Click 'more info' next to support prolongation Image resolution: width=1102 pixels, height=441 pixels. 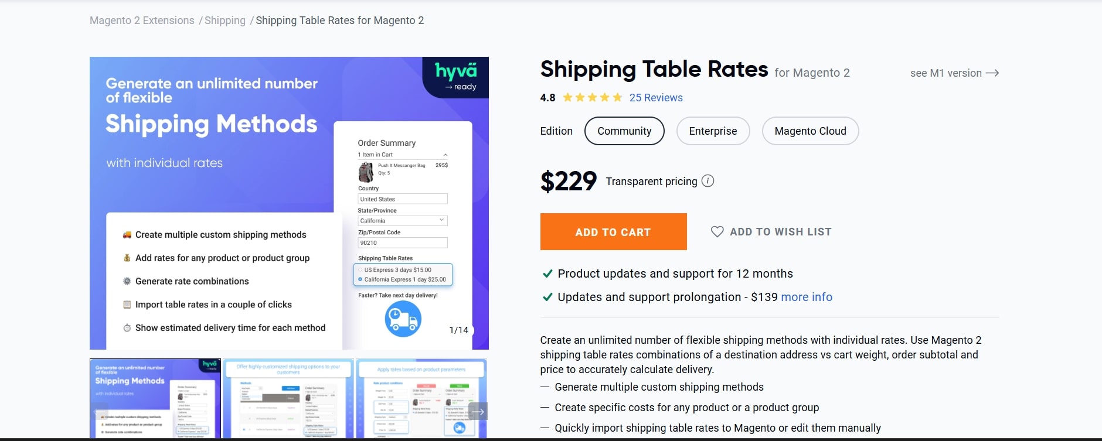[x=806, y=297]
